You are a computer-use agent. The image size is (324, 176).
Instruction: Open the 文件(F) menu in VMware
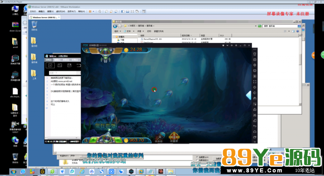coord(33,12)
